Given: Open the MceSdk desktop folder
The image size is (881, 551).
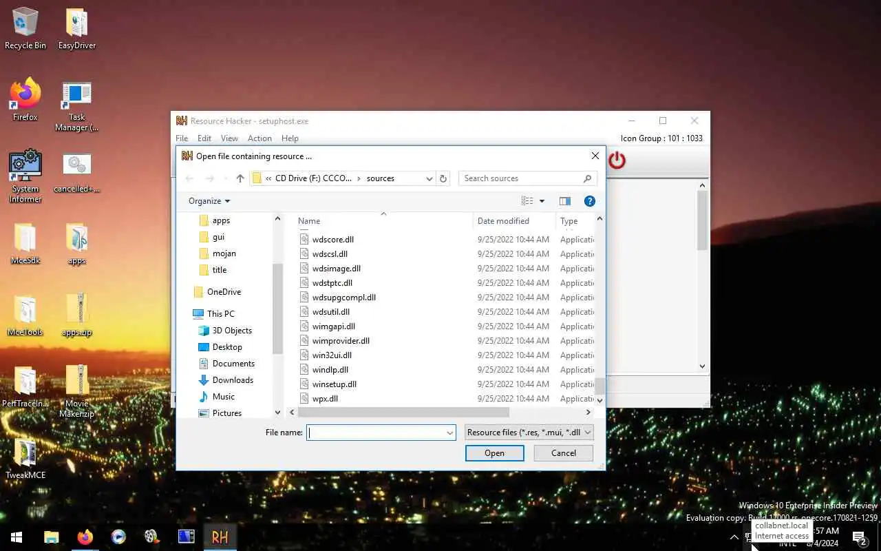Looking at the screenshot, I should tap(25, 244).
